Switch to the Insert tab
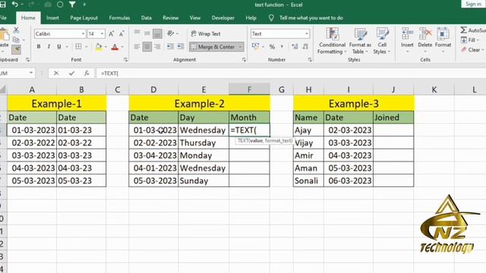Screen dimensions: 486x273 52,18
